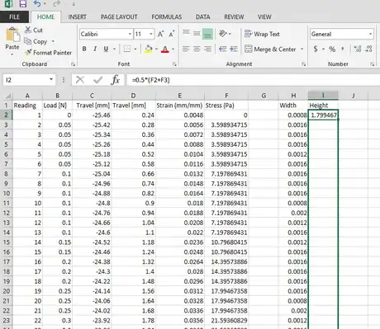Apply Percent Style number format
The image size is (380, 329).
[332, 49]
